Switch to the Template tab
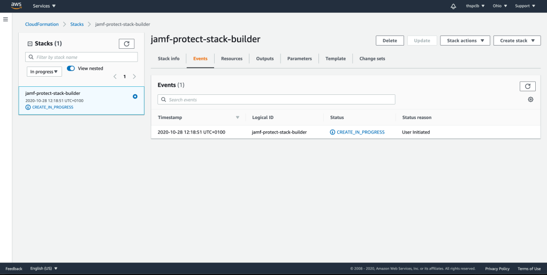Screen dimensions: 547x275 tap(336, 58)
